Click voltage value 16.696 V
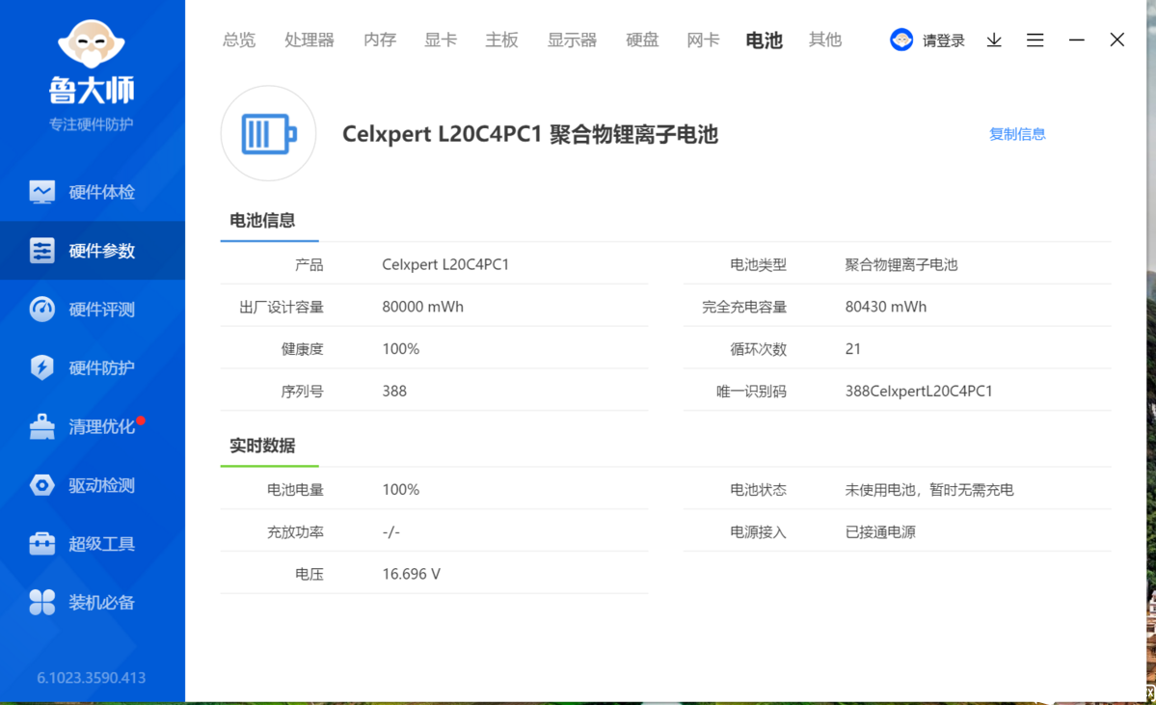The height and width of the screenshot is (705, 1156). click(x=411, y=574)
